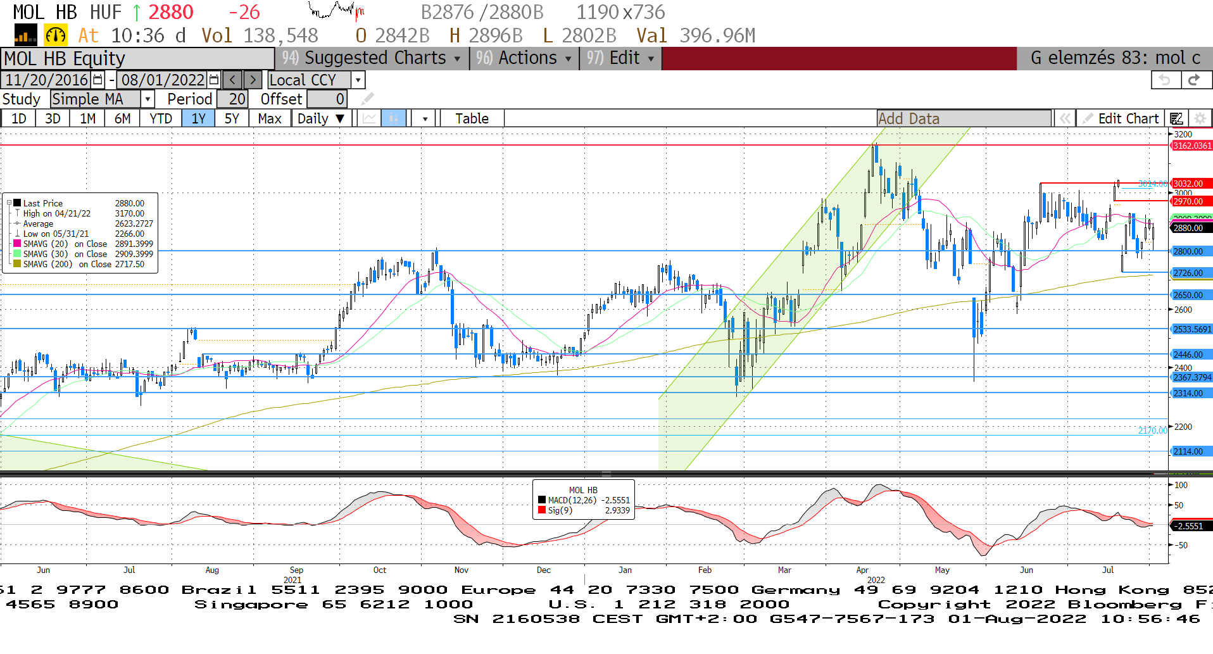Click the pencil icon next to Offset
This screenshot has height=654, width=1213.
367,99
